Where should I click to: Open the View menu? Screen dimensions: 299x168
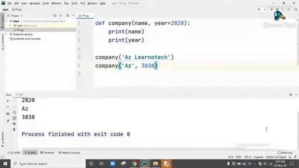point(24,3)
